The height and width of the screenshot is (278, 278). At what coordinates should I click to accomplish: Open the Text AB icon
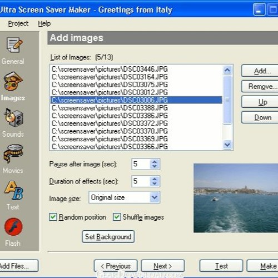click(x=14, y=190)
